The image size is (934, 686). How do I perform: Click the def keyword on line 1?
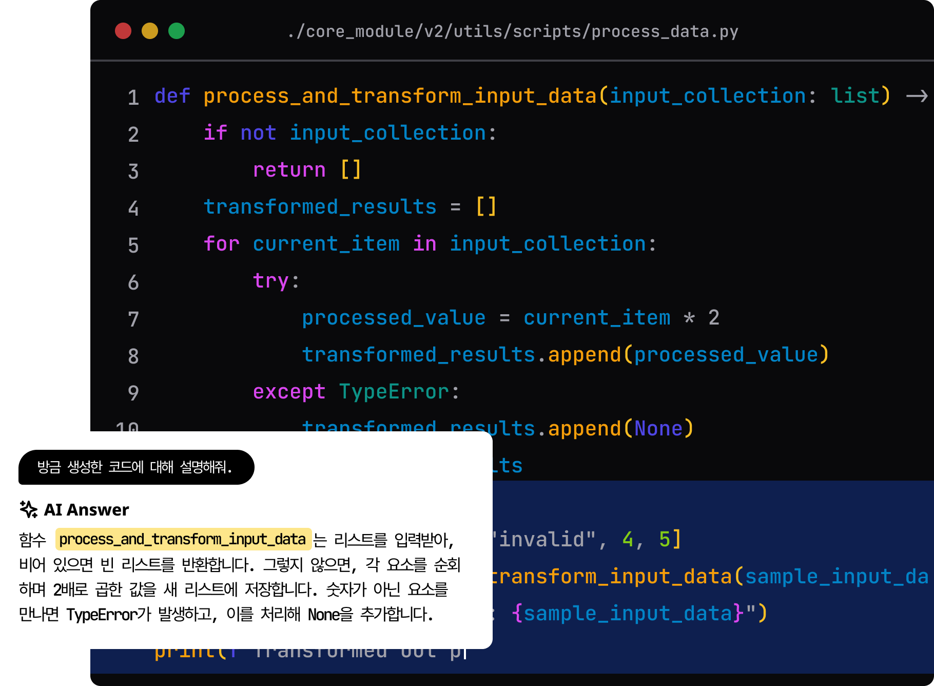(171, 96)
